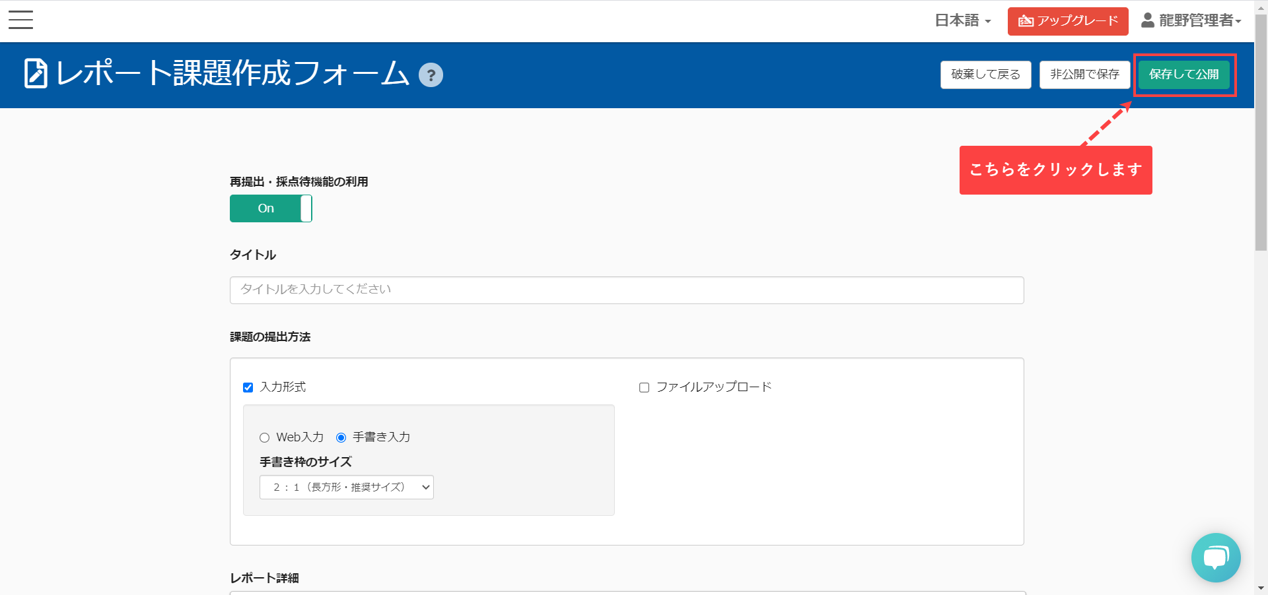Click the help question mark icon
Image resolution: width=1268 pixels, height=595 pixels.
(431, 75)
